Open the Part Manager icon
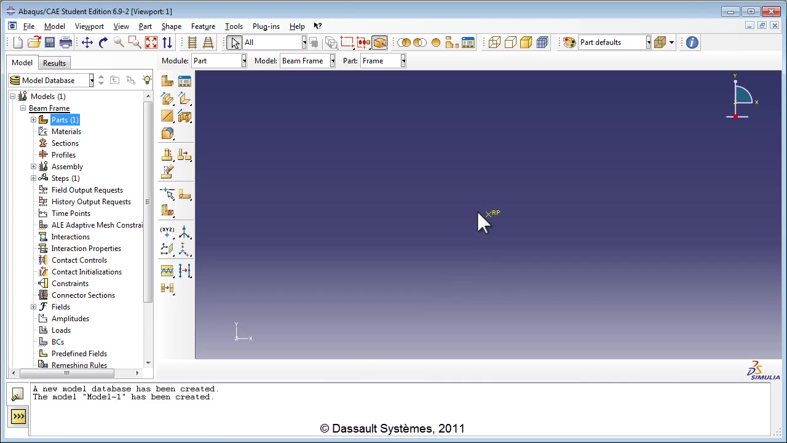Image resolution: width=787 pixels, height=443 pixels. [184, 81]
